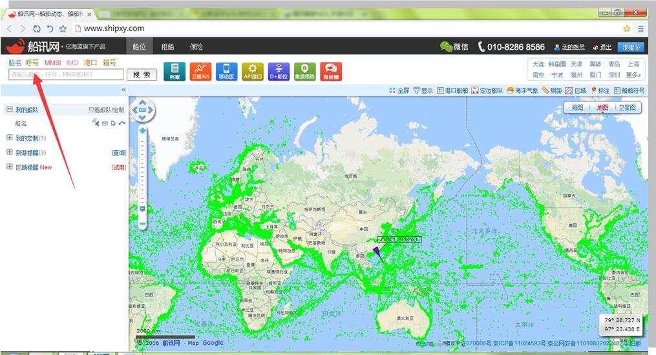Viewport: 656px width, 355px height.
Task: Open the 海运圈 chat icon
Action: click(331, 71)
